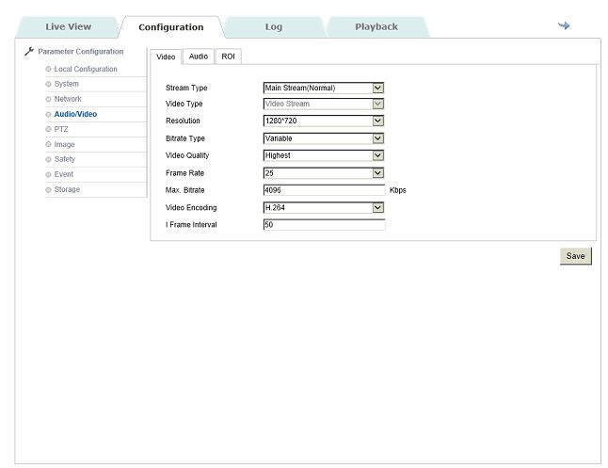Click the Max. Bitrate input field

click(324, 190)
